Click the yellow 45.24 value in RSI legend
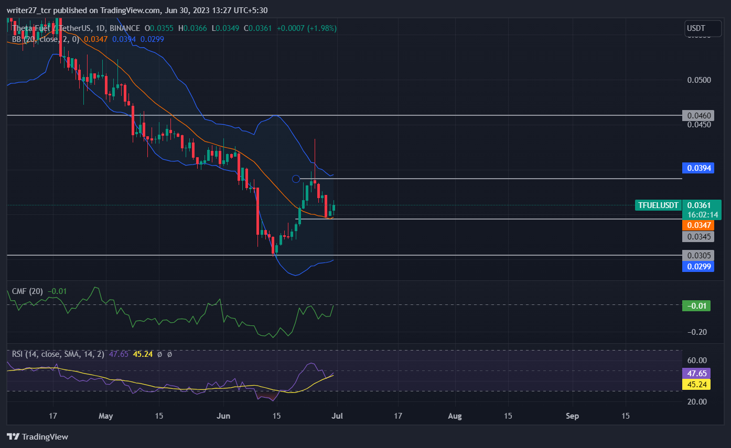The image size is (731, 448). pyautogui.click(x=143, y=354)
